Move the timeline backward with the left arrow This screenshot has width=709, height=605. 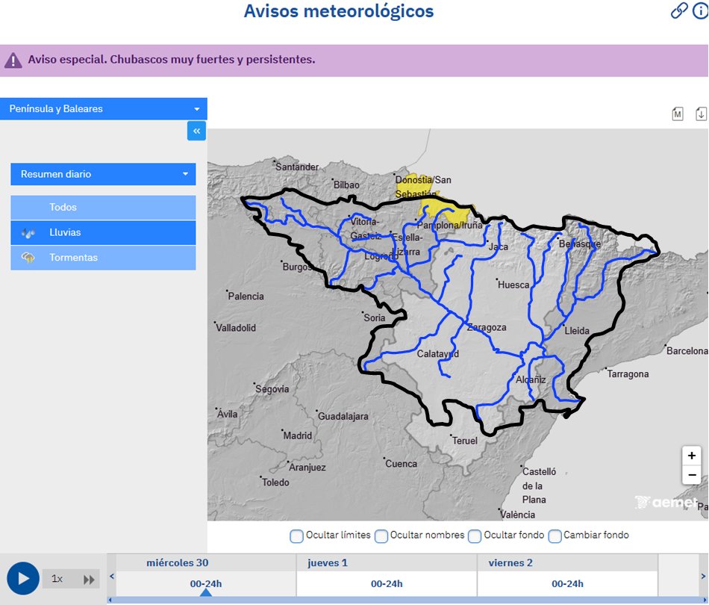[x=112, y=576]
